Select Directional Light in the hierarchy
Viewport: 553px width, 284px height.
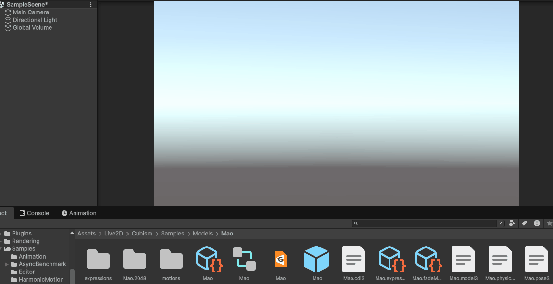[35, 20]
